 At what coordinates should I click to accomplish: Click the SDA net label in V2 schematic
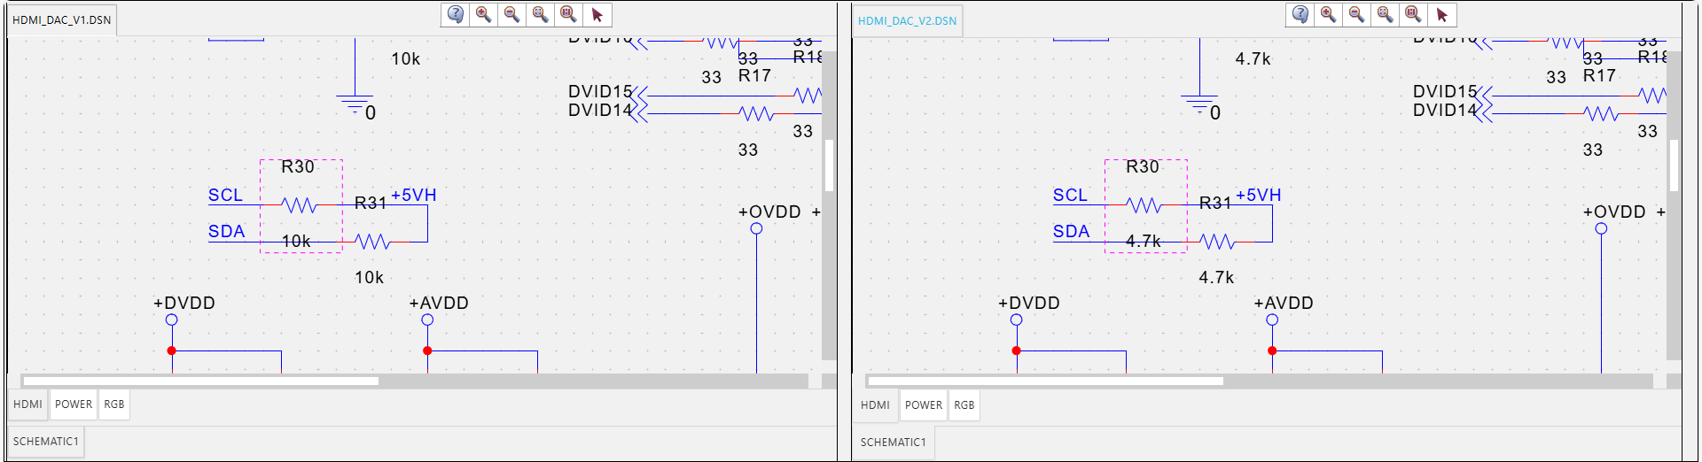[x=1071, y=232]
